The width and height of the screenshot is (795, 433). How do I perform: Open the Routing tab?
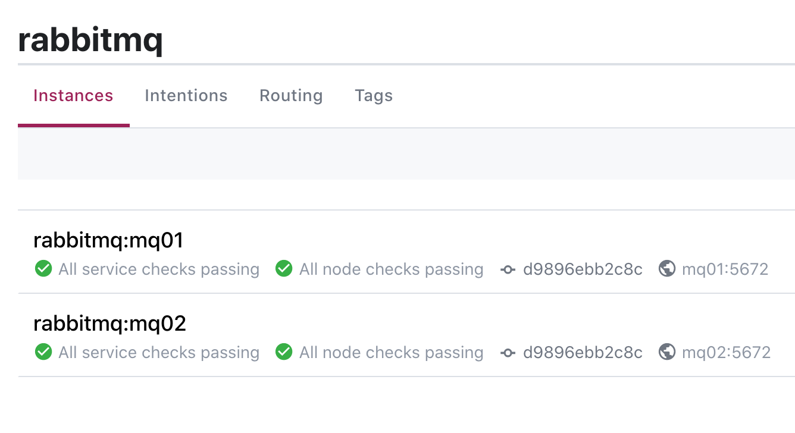(x=291, y=96)
